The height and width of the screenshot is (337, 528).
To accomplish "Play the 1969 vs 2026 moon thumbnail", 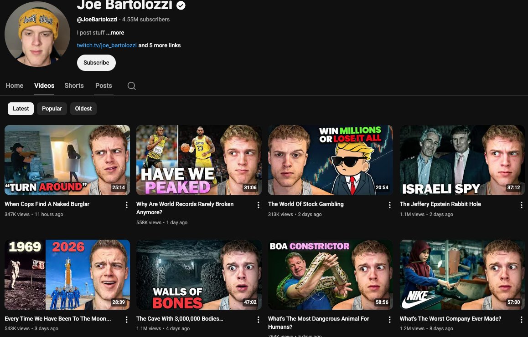I will pyautogui.click(x=67, y=275).
